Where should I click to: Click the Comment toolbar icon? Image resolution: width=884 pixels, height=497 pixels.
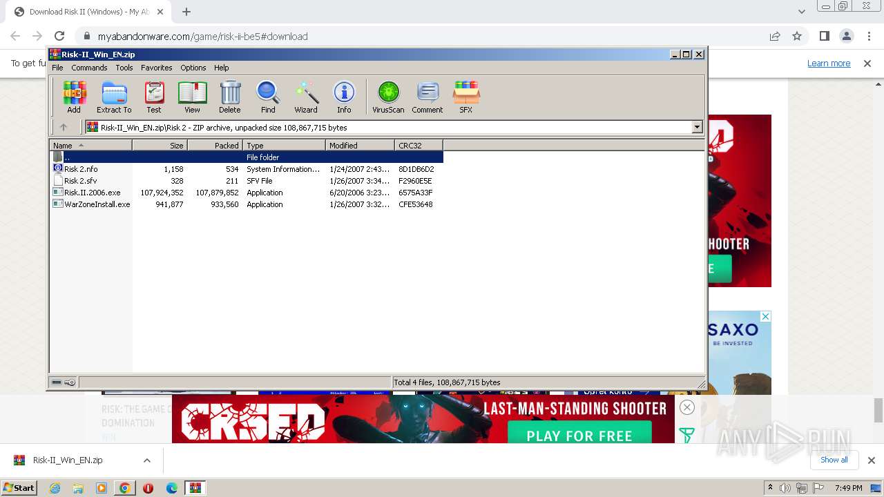point(427,97)
